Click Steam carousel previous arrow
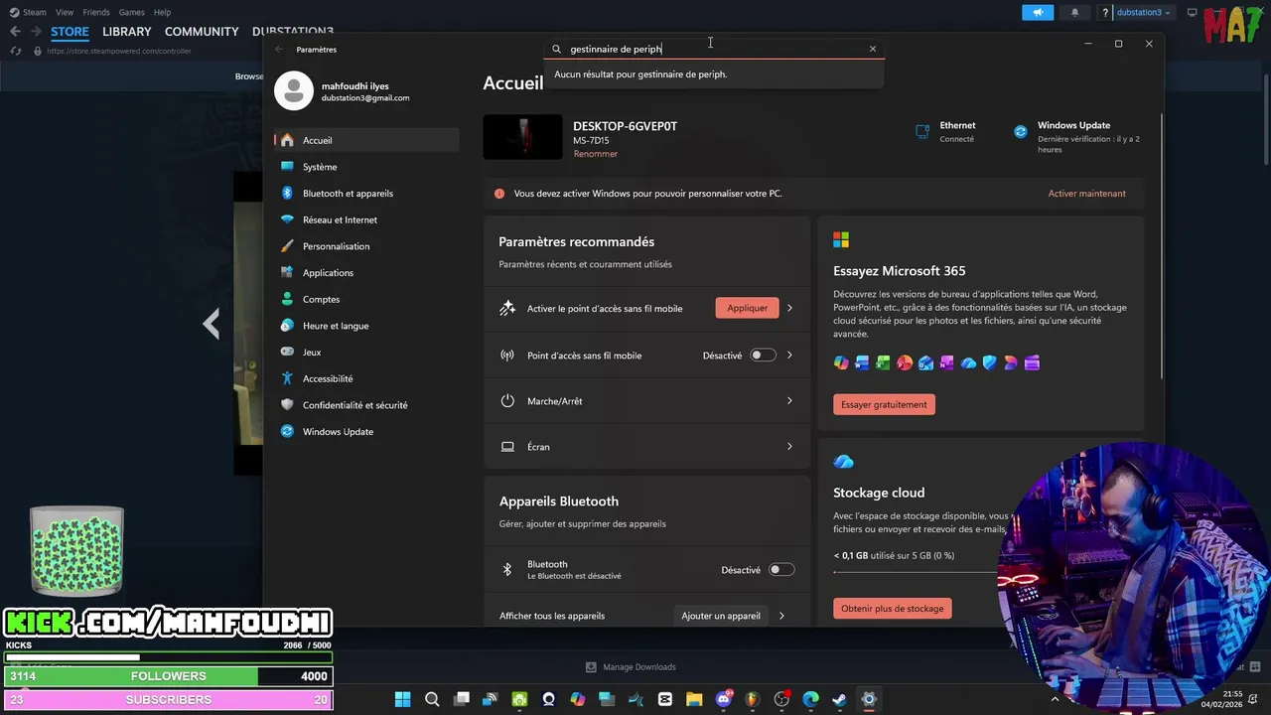This screenshot has height=715, width=1271. coord(212,323)
